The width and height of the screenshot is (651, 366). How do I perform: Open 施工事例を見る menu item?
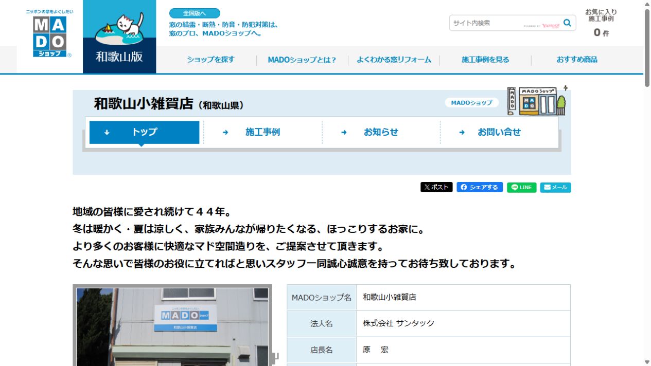[x=485, y=60]
